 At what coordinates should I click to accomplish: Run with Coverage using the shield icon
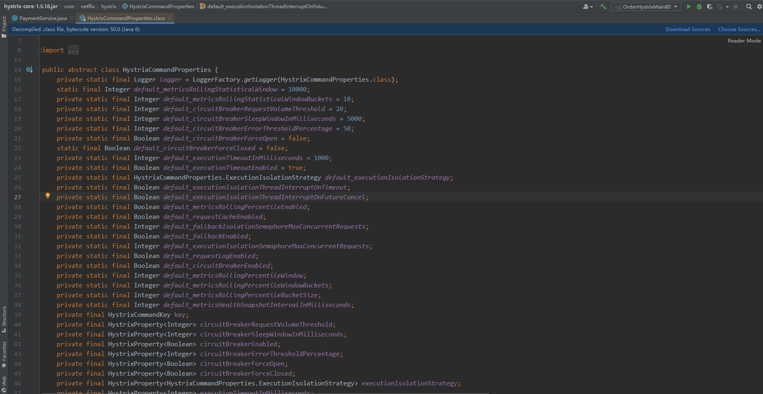710,7
